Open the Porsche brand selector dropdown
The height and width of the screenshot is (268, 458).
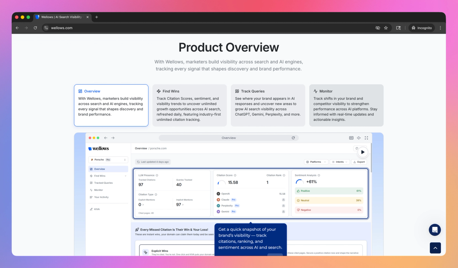pos(108,160)
